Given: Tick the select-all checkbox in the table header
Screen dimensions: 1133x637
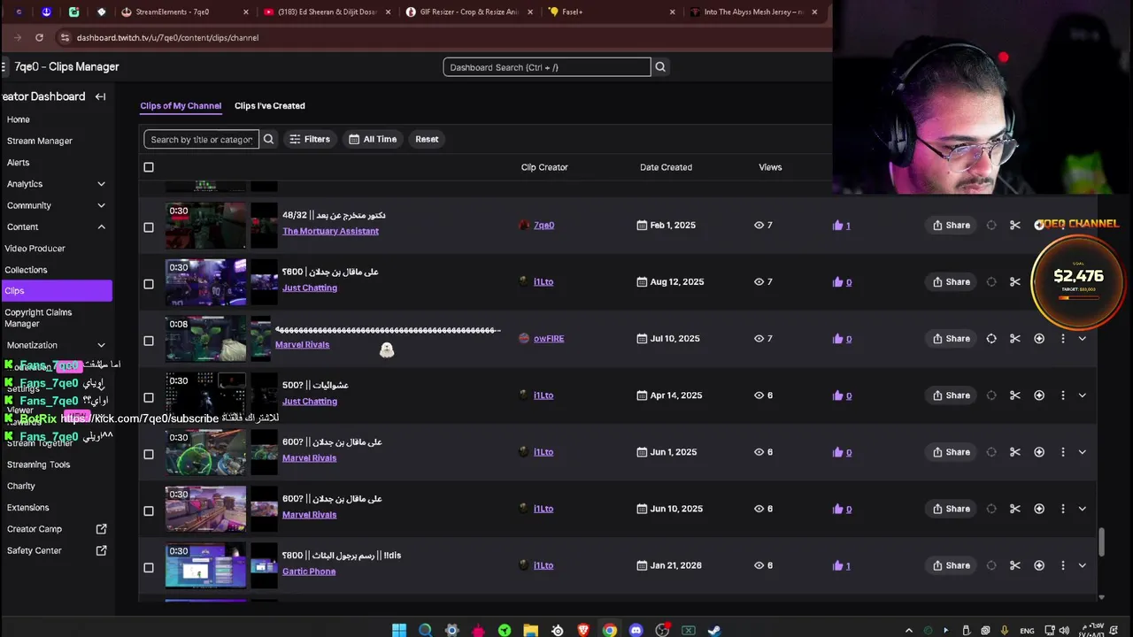Looking at the screenshot, I should [x=149, y=167].
